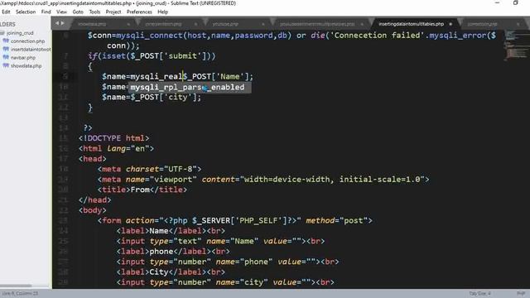Open the Tab Size: 4 selector
This screenshot has height=298, width=530.
(x=479, y=294)
